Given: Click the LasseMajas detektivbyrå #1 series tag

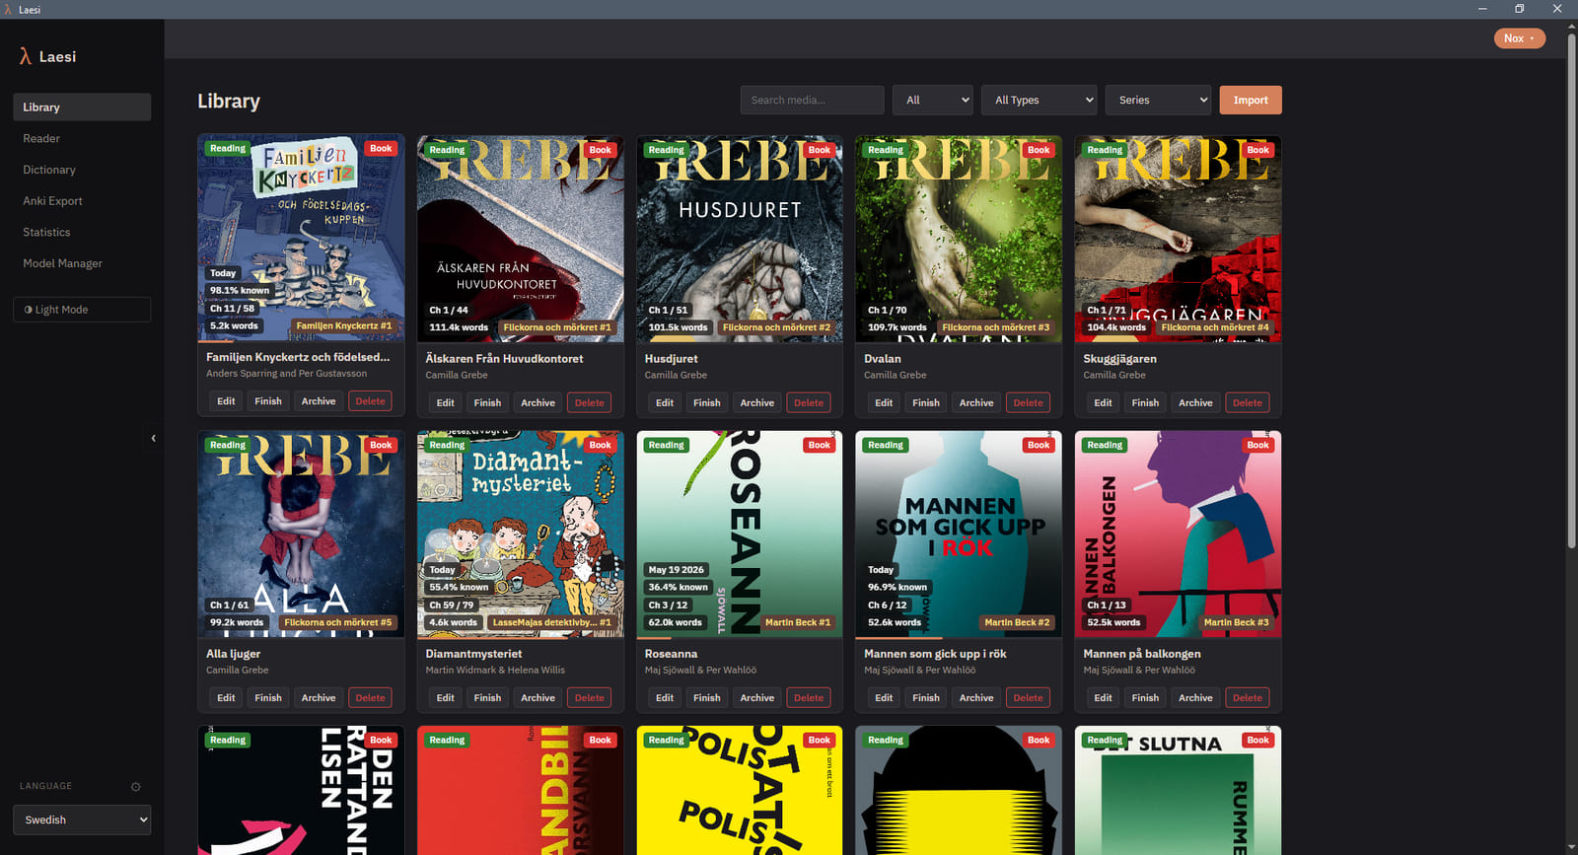Looking at the screenshot, I should 552,622.
